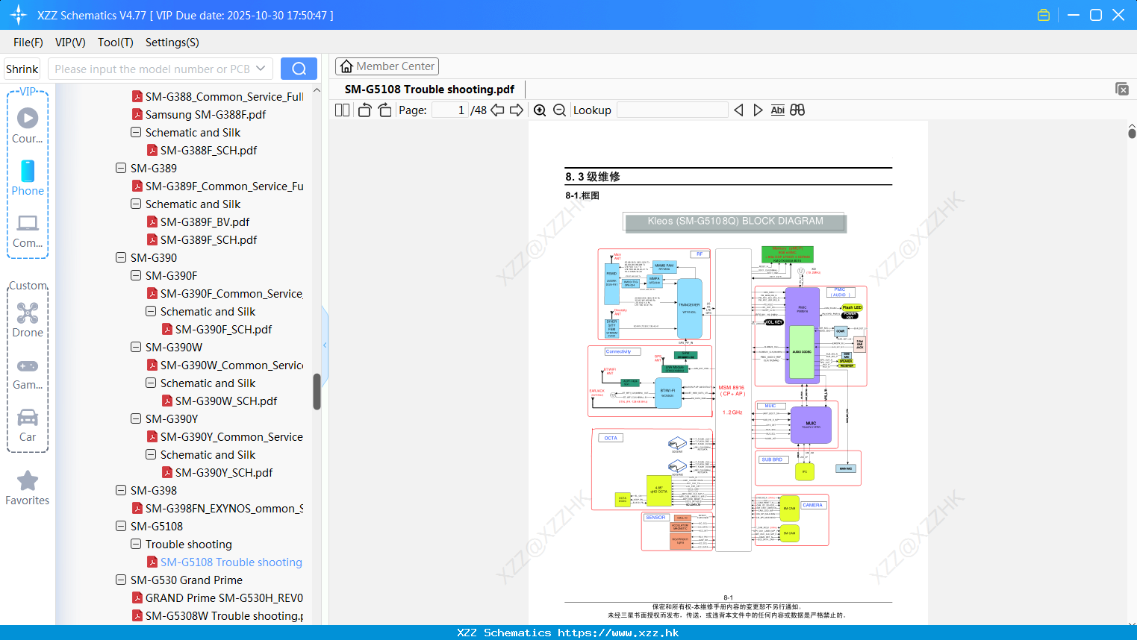Open SM-G388F_SCH.pdf
Screen dimensions: 1137x640
pos(208,150)
